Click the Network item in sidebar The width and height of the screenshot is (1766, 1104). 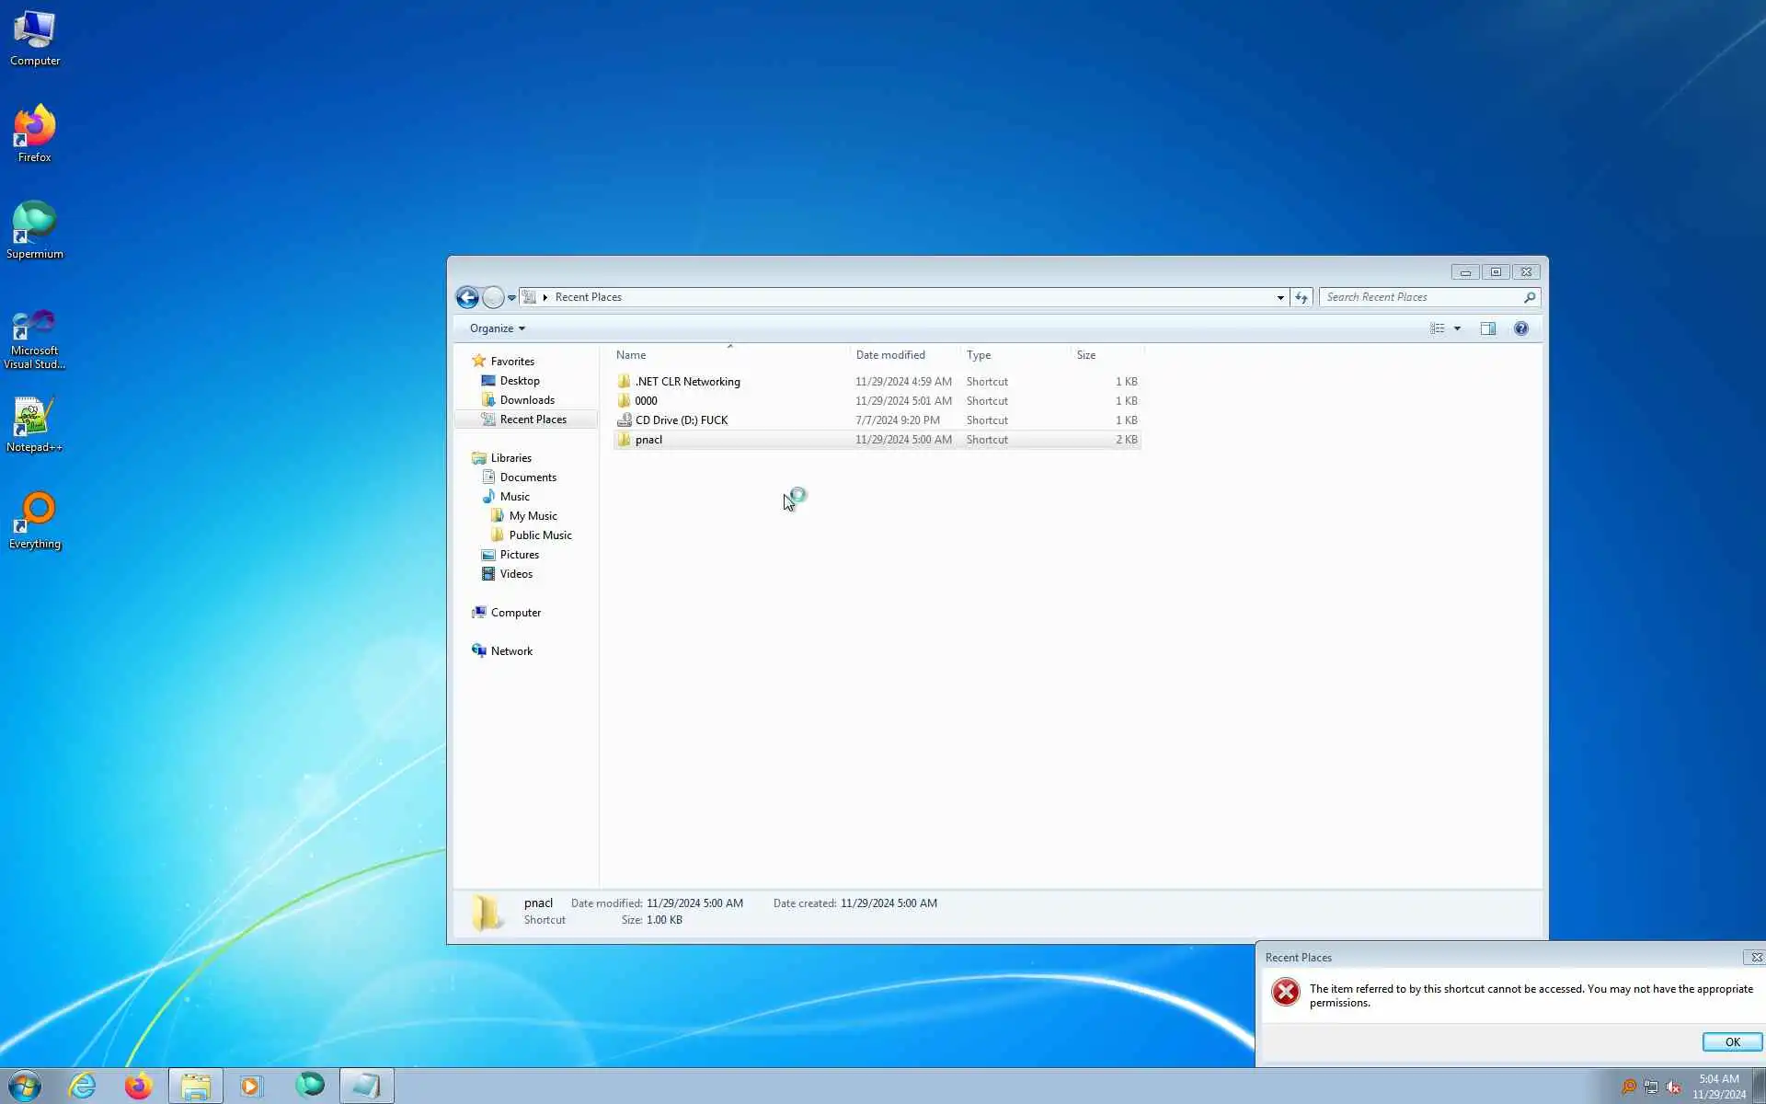[510, 651]
